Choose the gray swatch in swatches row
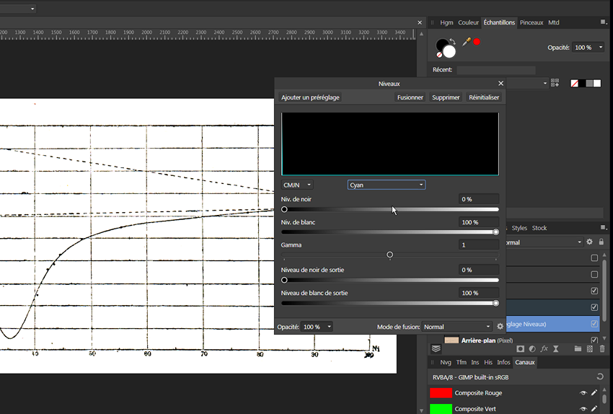 589,83
